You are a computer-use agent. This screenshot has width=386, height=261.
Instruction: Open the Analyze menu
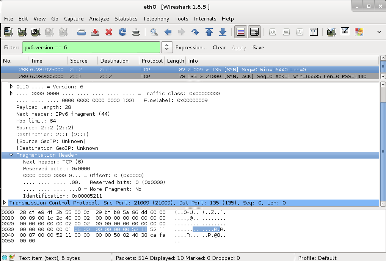tap(99, 19)
